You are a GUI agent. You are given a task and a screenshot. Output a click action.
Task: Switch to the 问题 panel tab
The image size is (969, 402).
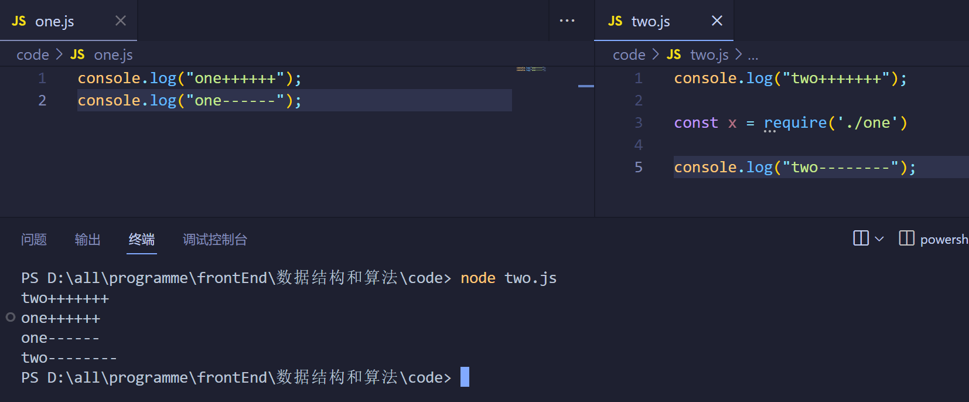point(34,240)
